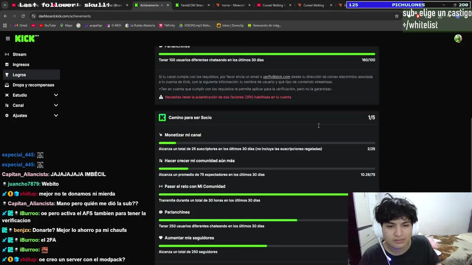Click the Drops y recompensas gift icon

(7, 85)
